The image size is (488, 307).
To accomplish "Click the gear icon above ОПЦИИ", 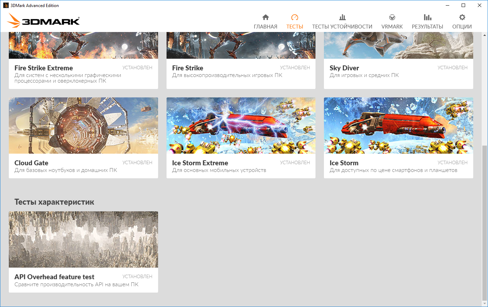I will [x=462, y=17].
